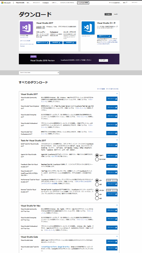Select x86 for Performance Tools for Visual Studio 2017

click(x=97, y=184)
